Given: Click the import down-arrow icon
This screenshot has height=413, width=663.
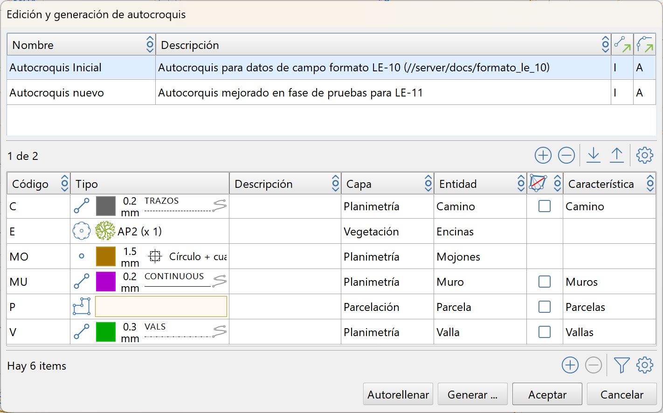Looking at the screenshot, I should click(x=593, y=155).
